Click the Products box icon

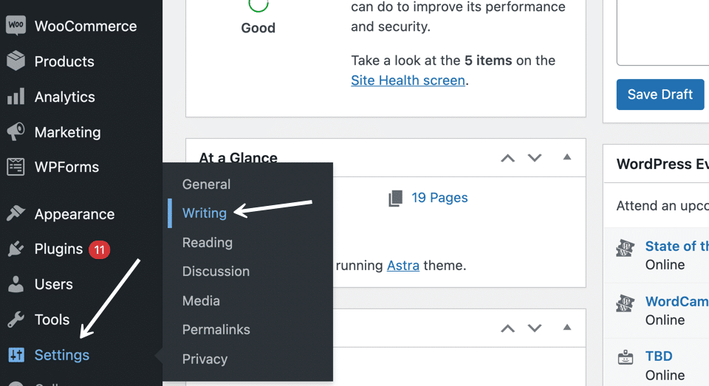tap(16, 61)
